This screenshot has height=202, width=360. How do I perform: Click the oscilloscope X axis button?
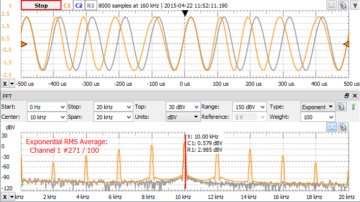5,84
